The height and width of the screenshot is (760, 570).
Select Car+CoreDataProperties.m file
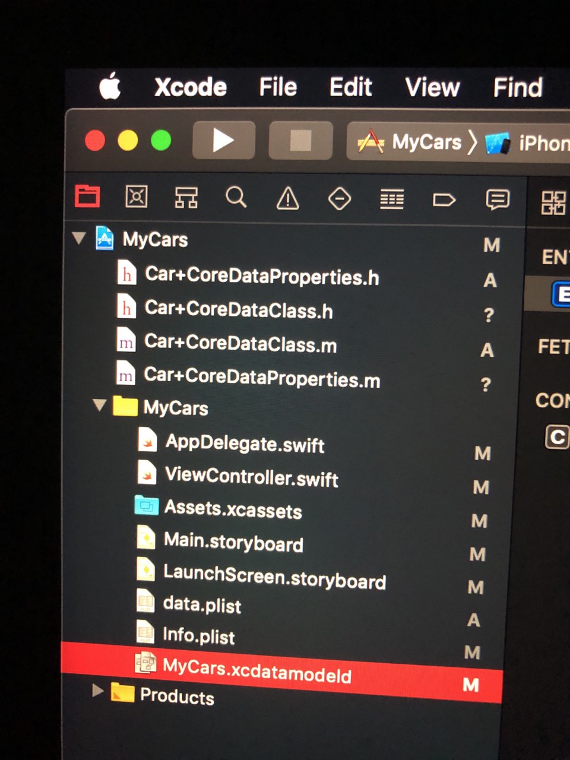click(262, 377)
